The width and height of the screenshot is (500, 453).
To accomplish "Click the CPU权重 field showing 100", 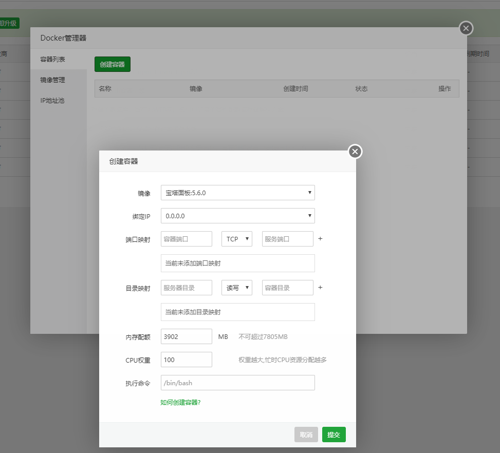I will [186, 360].
